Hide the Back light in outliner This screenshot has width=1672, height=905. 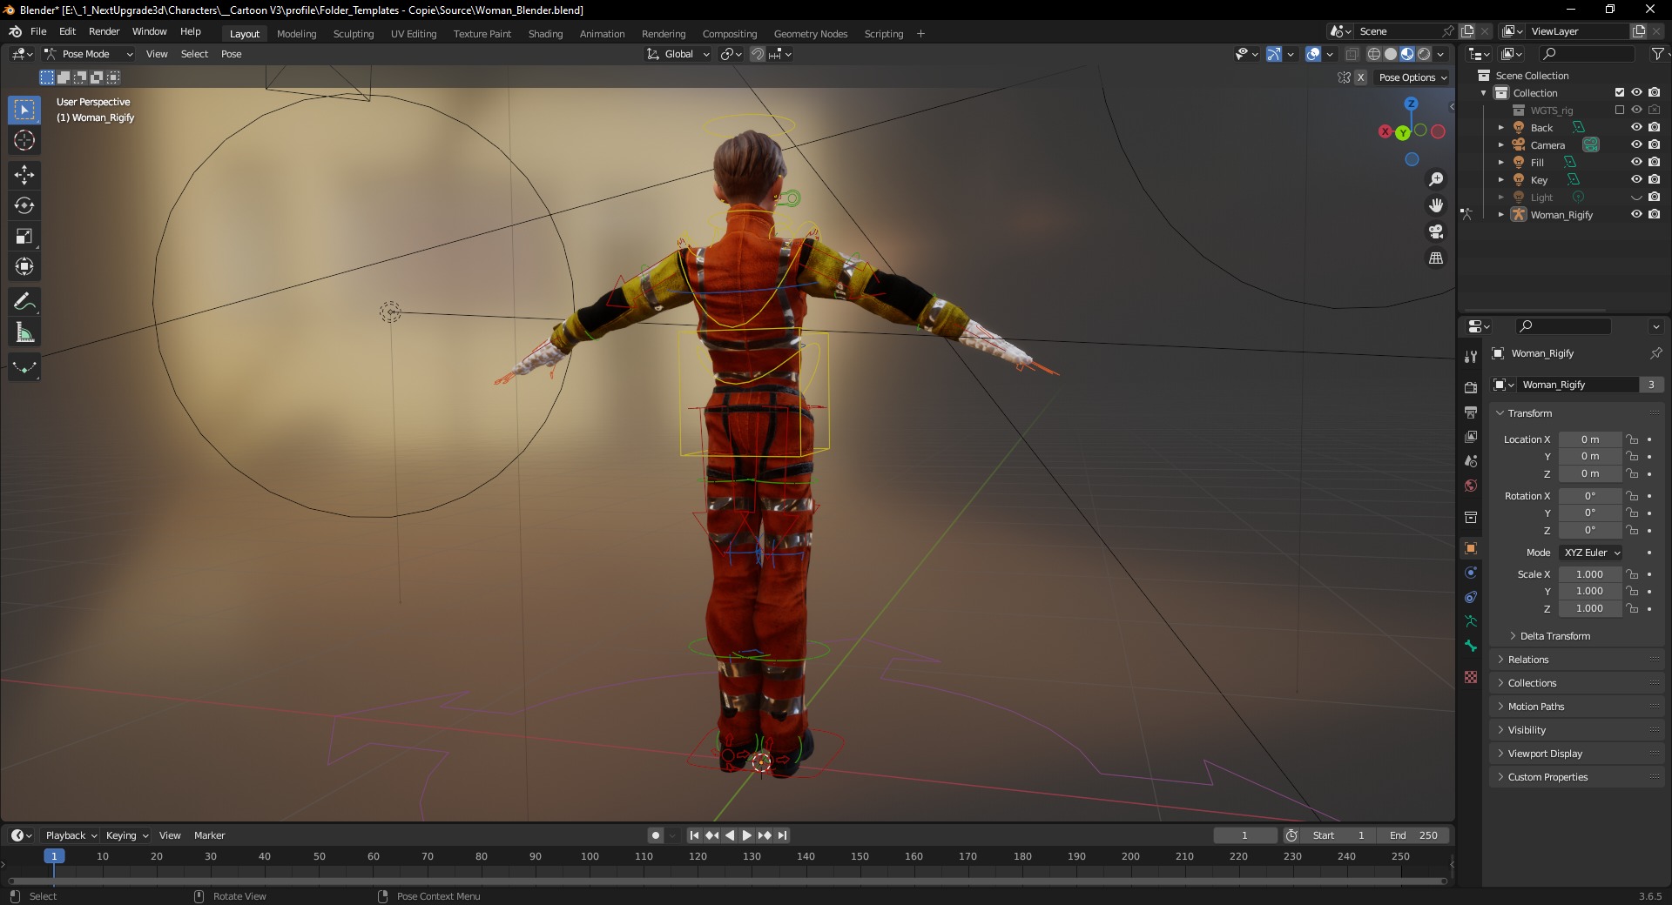1636,127
